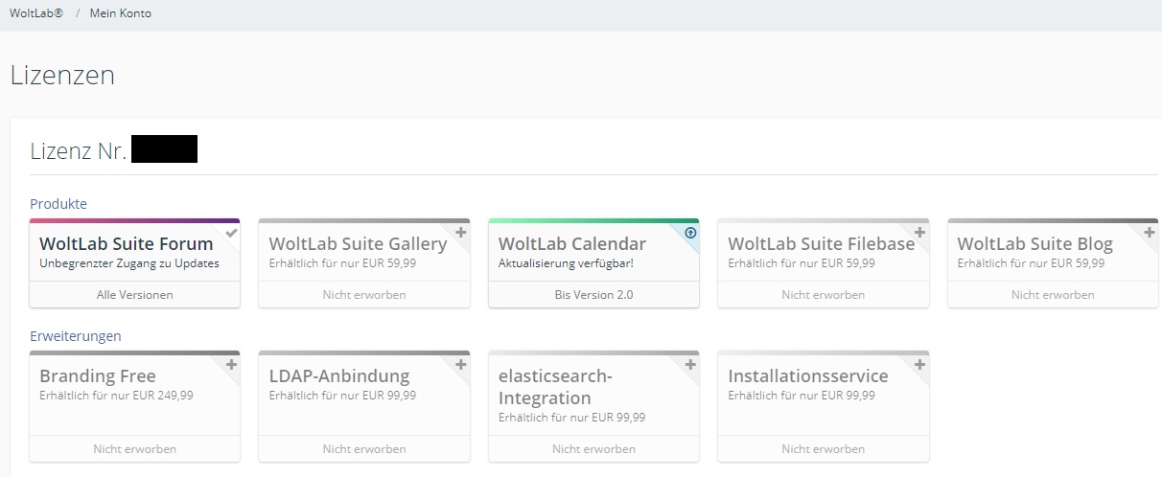Click 'Bis Version 2.0' on Calendar card
The image size is (1162, 477).
coord(593,295)
